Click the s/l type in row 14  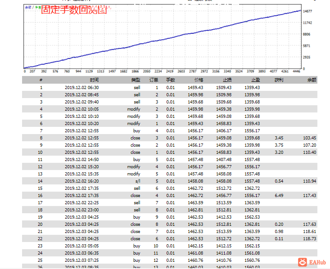pyautogui.click(x=138, y=181)
